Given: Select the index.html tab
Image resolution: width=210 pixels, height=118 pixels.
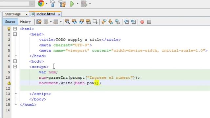Looking at the screenshot, I should click(46, 14).
